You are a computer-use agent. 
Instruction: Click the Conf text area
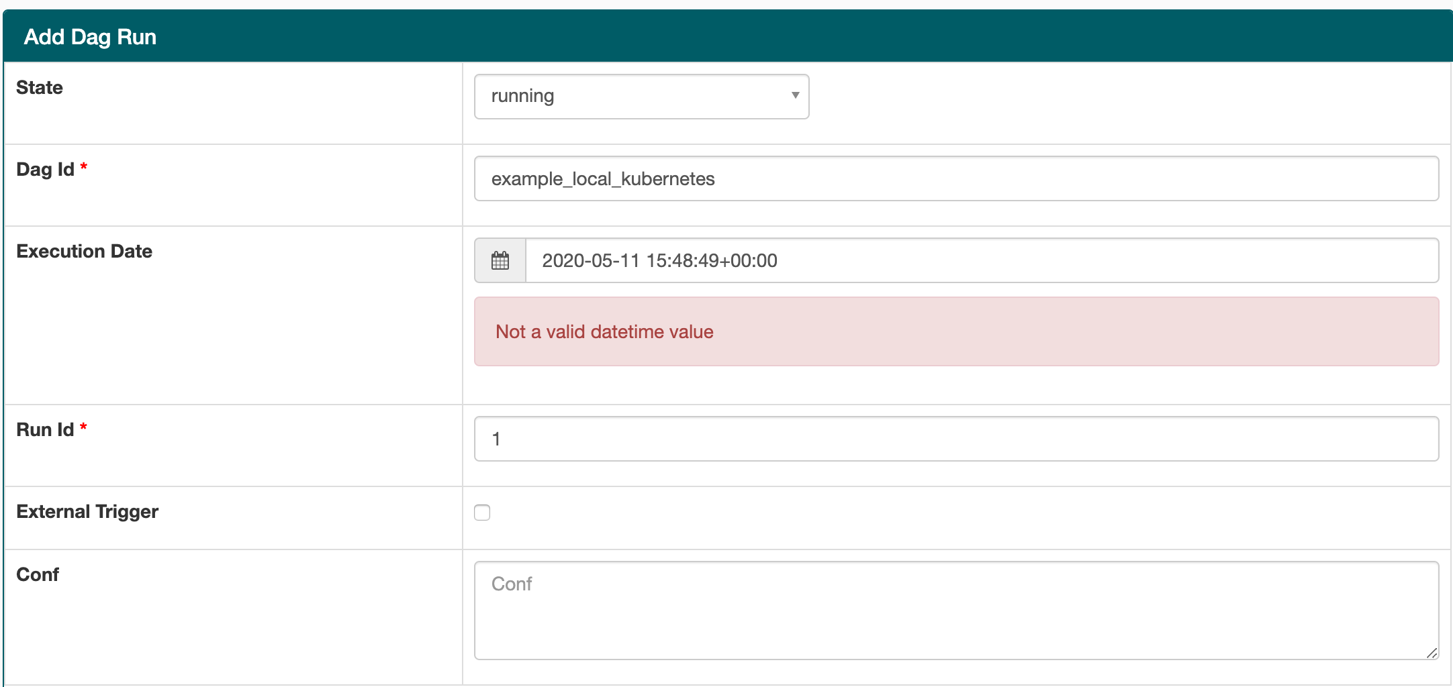tap(956, 611)
